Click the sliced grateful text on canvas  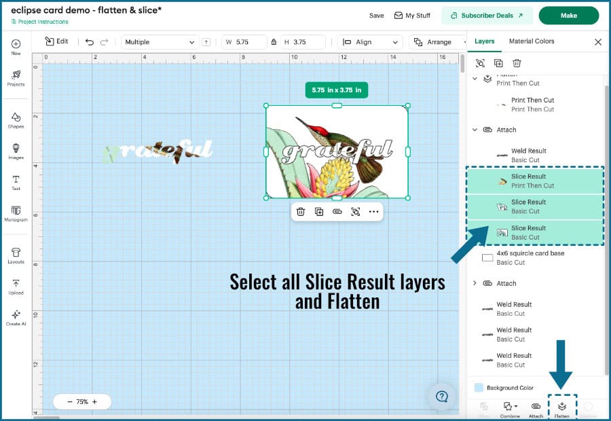coord(158,151)
